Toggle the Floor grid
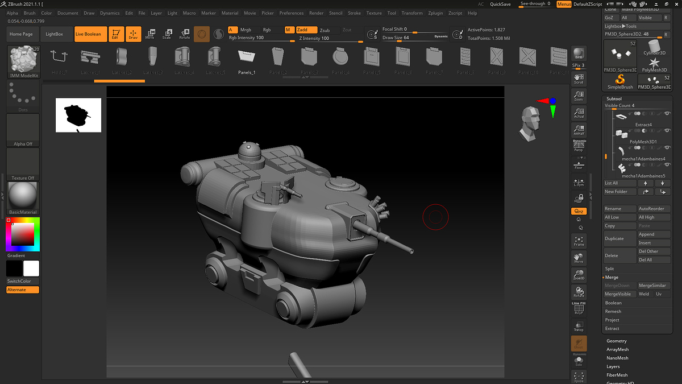 pos(579,164)
